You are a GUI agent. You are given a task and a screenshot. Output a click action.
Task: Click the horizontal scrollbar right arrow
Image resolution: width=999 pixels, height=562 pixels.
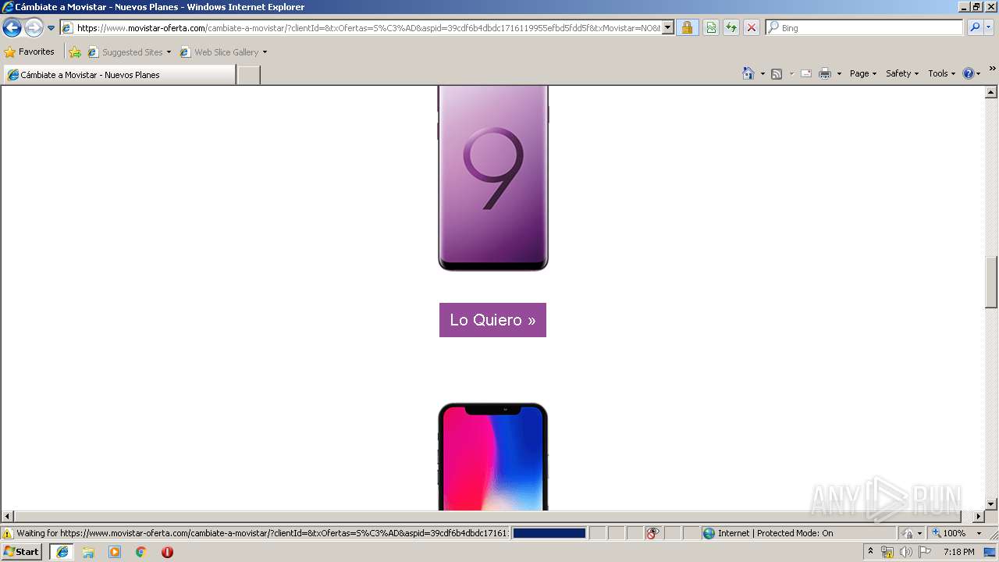pyautogui.click(x=979, y=517)
